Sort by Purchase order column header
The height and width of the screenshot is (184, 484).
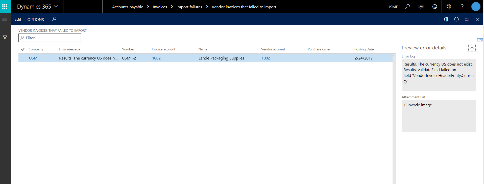(319, 49)
